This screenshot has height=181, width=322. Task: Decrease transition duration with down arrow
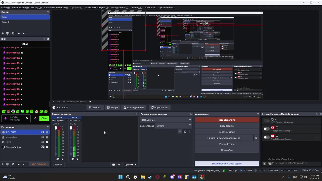pyautogui.click(x=190, y=127)
